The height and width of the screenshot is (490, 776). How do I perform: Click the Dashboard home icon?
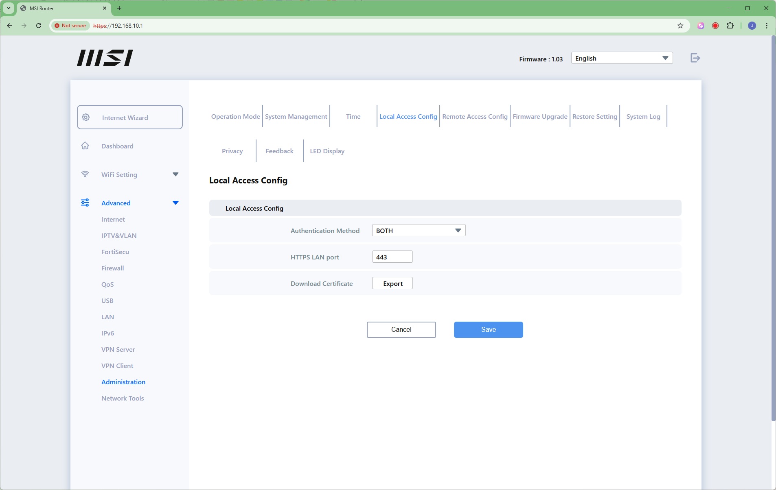(85, 146)
